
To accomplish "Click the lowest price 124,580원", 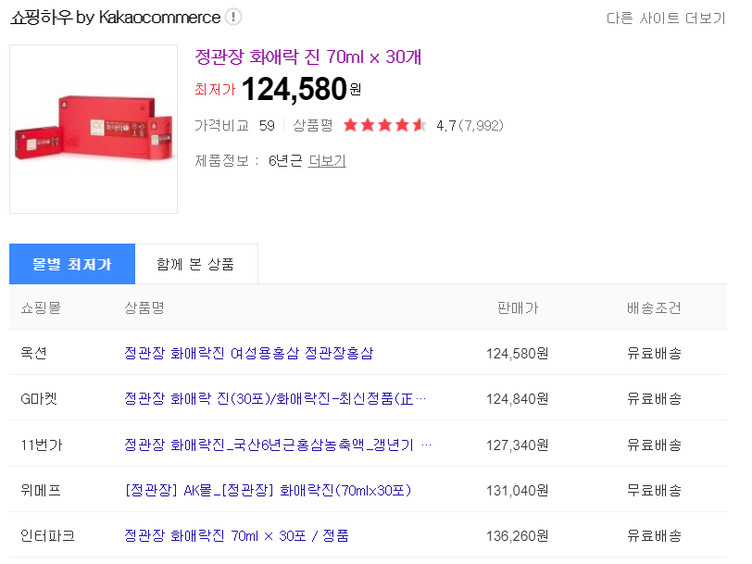I will [x=301, y=89].
